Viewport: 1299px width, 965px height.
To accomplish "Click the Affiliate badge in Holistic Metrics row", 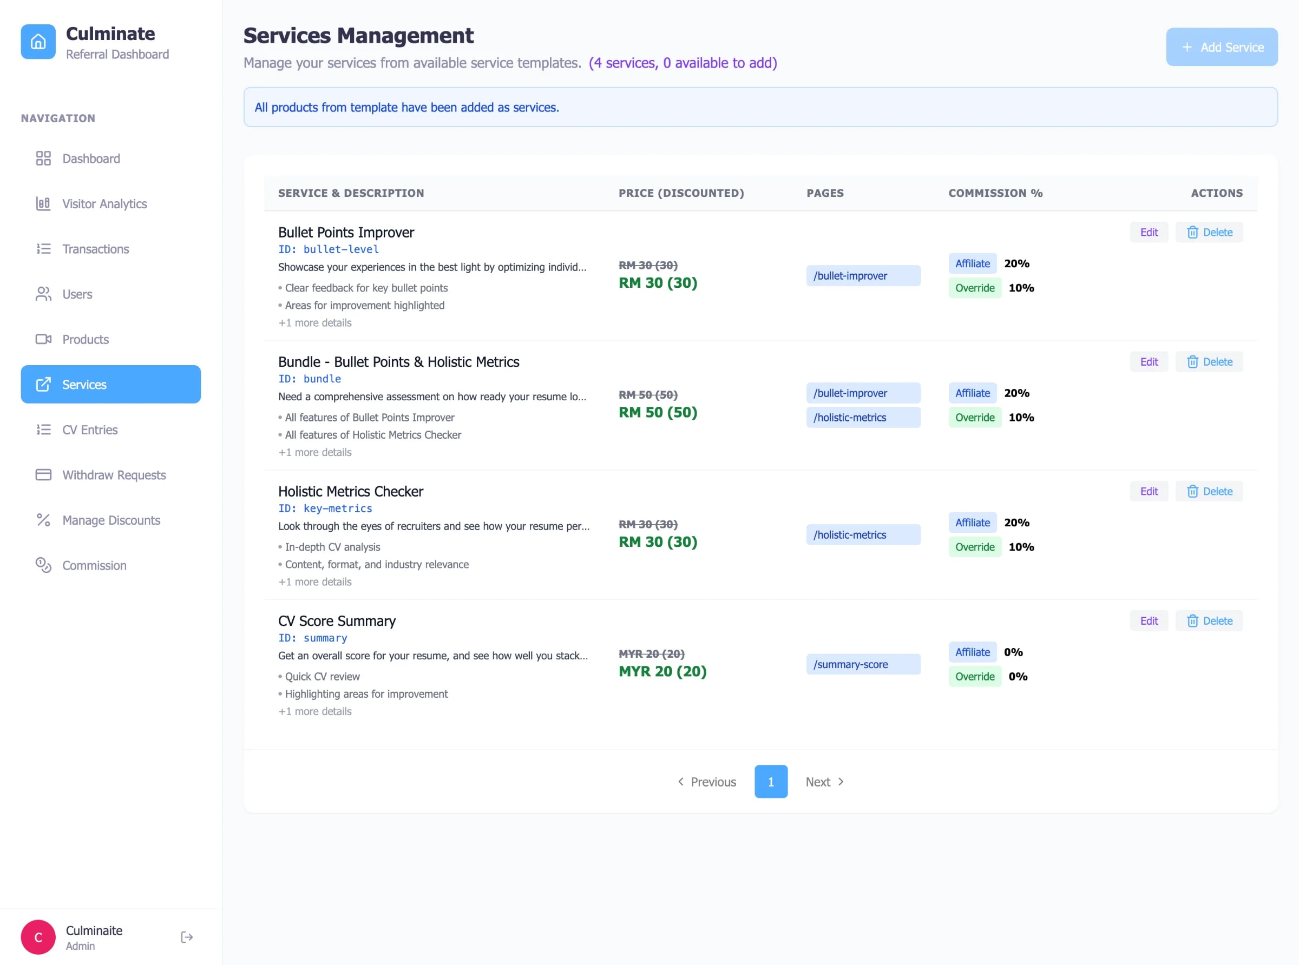I will [972, 523].
